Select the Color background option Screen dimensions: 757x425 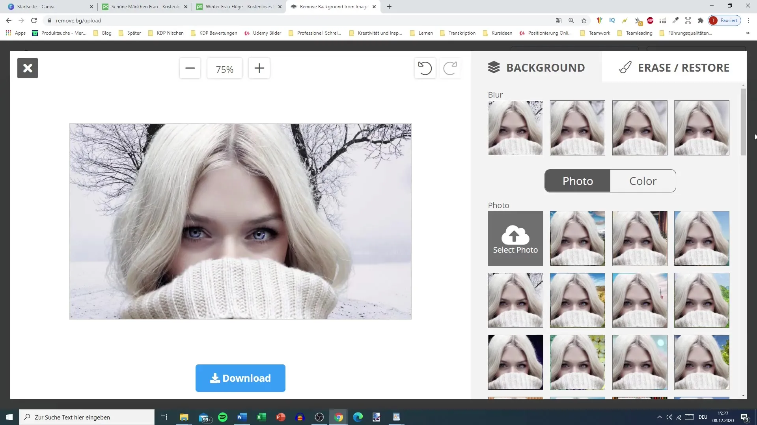(x=643, y=181)
